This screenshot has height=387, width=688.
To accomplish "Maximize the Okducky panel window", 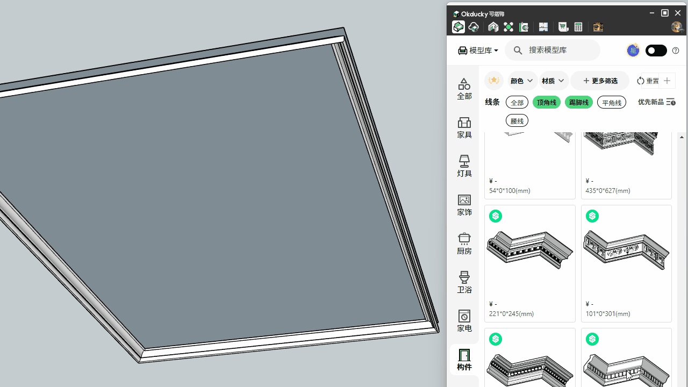I will tap(665, 13).
